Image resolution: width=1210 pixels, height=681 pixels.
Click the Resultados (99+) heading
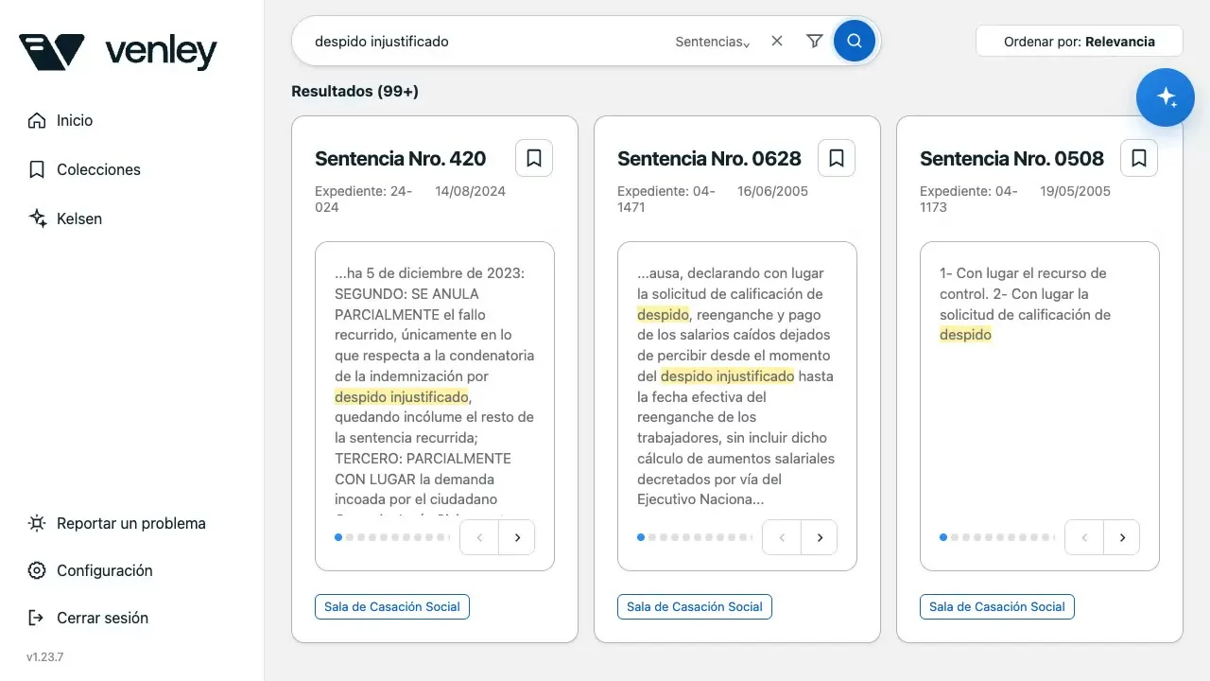pos(354,91)
